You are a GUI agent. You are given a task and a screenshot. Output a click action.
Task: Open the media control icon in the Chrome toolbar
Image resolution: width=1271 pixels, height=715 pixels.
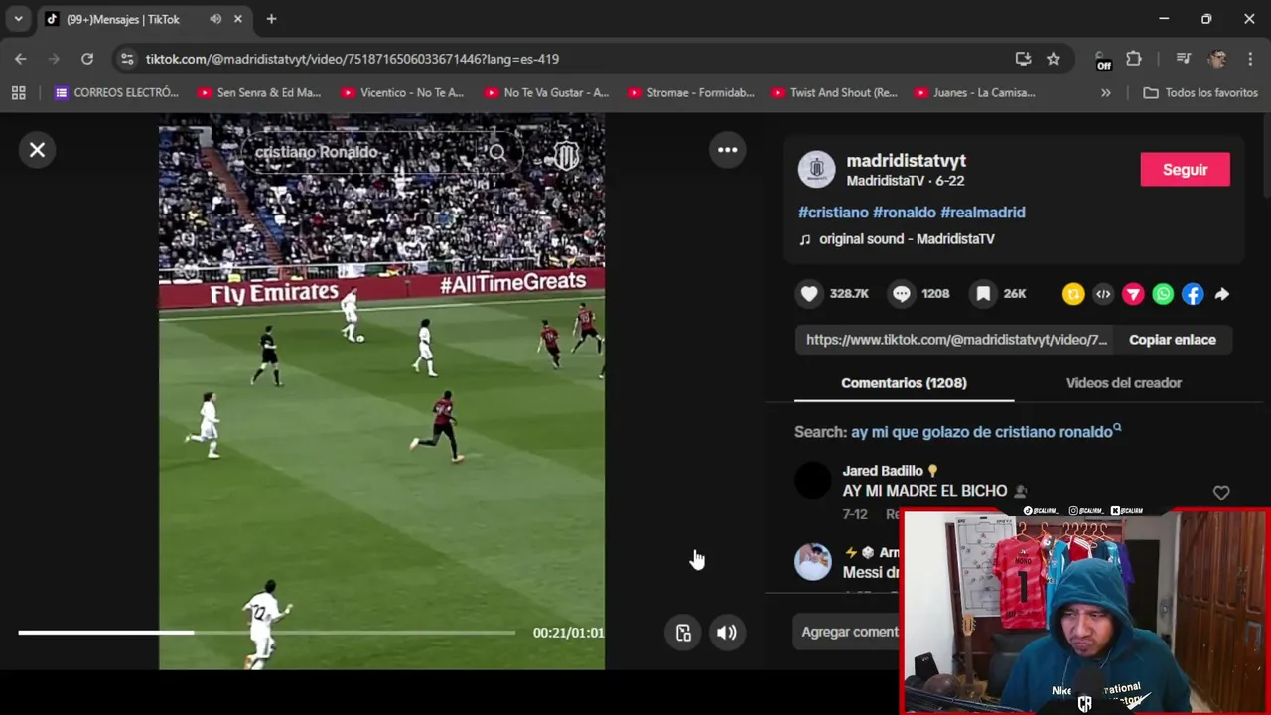pos(1183,59)
